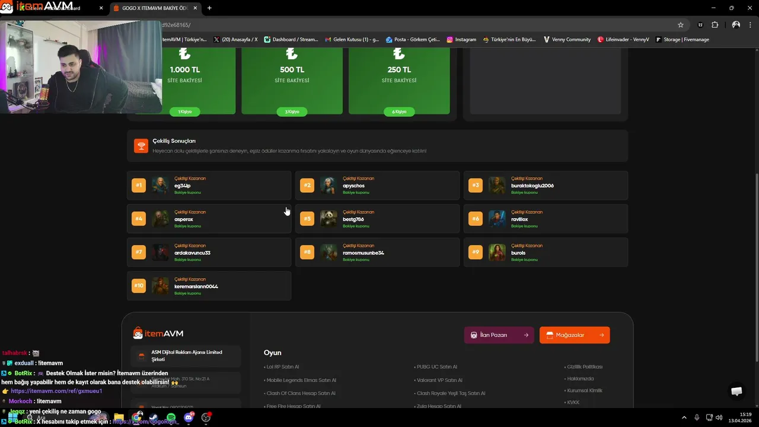The width and height of the screenshot is (759, 427).
Task: Click the #10 rank badge
Action: click(139, 286)
